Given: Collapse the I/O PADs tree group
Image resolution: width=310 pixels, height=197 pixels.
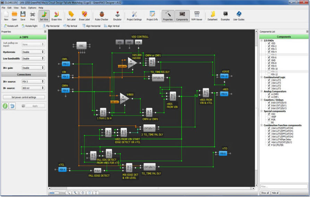Looking at the screenshot, I should click(x=261, y=41).
